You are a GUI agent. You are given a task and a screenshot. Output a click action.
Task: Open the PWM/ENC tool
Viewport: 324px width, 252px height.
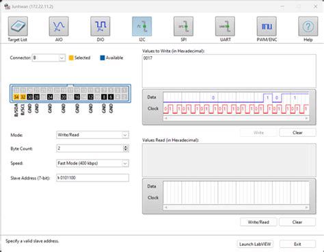(x=267, y=27)
